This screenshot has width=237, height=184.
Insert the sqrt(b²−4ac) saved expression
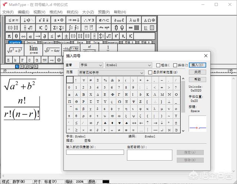[x=52, y=50]
